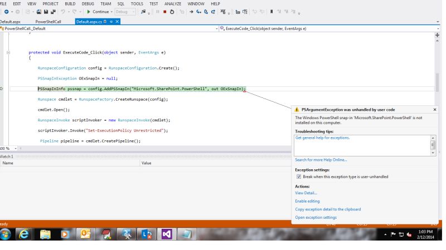Click the Watch 1 Name column header
This screenshot has width=446, height=250.
70,163
